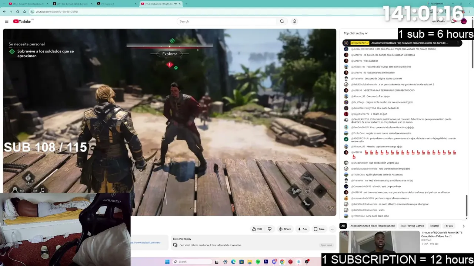The width and height of the screenshot is (474, 266).
Task: Reload the page with the refresh icon
Action: pos(17,11)
